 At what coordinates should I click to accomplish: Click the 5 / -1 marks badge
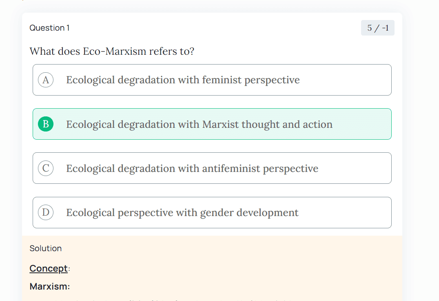377,28
